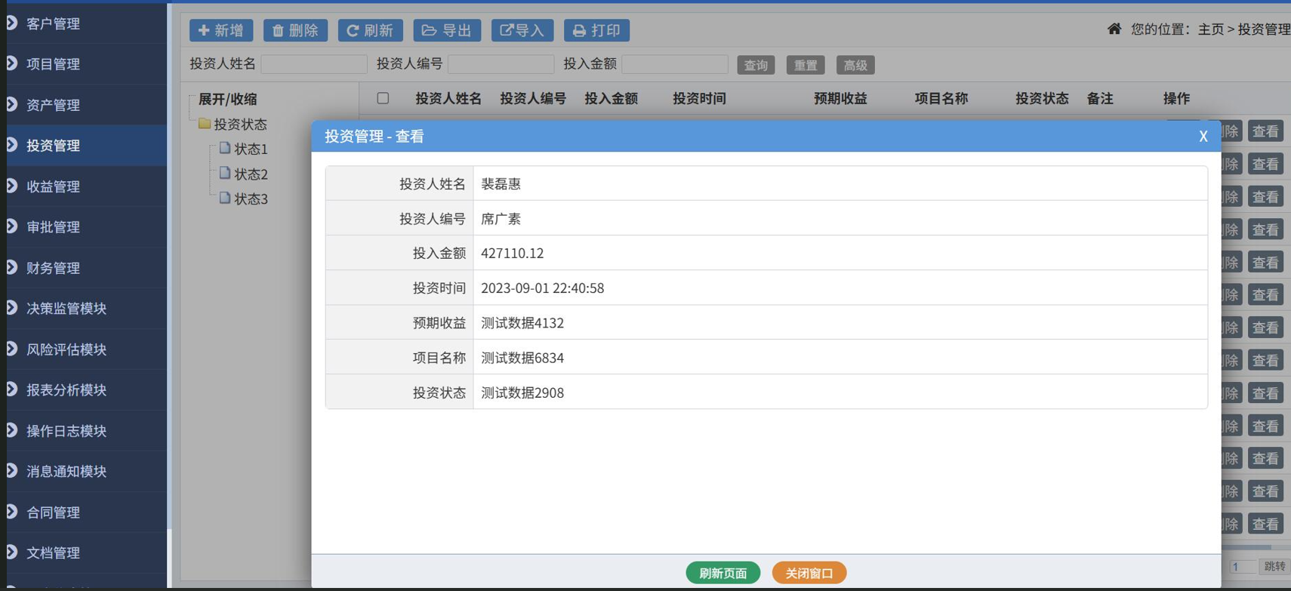Click the 新增 add button

coord(221,30)
